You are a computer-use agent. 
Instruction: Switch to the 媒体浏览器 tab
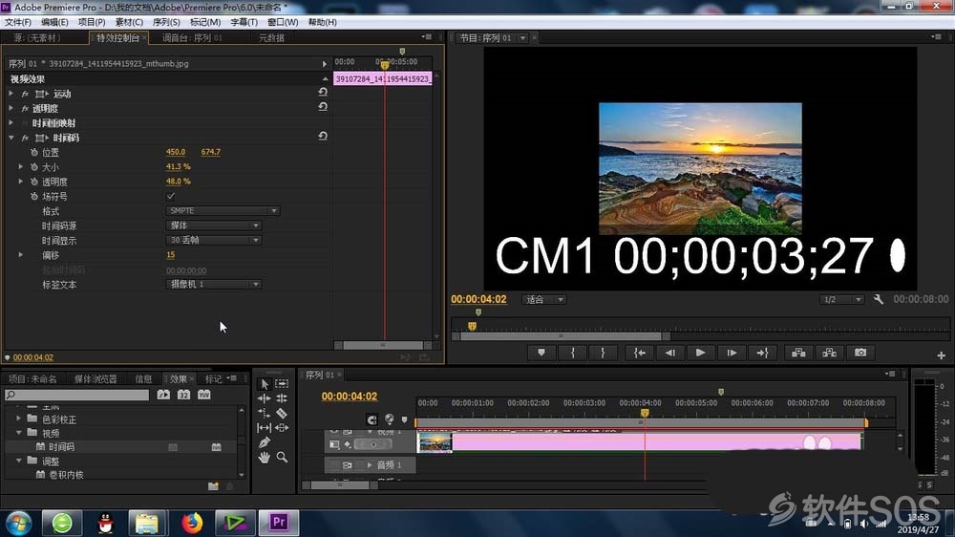[95, 379]
